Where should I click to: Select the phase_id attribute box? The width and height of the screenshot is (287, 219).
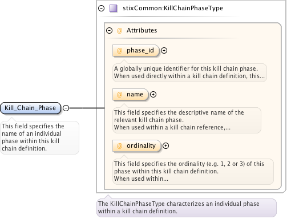[136, 51]
